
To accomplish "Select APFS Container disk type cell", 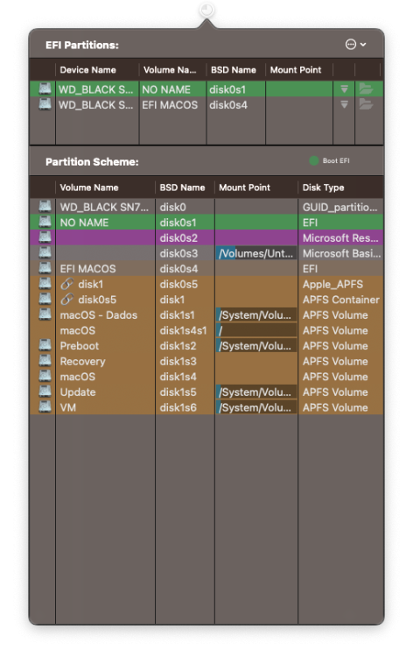I will tap(341, 300).
